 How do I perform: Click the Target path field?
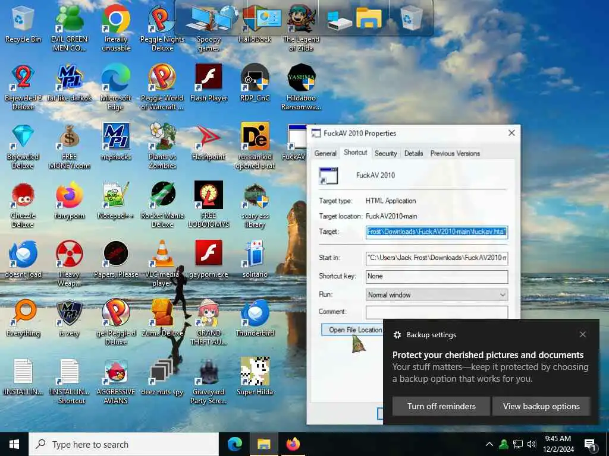tap(437, 232)
